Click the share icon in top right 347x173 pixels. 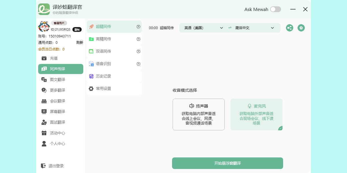(289, 28)
